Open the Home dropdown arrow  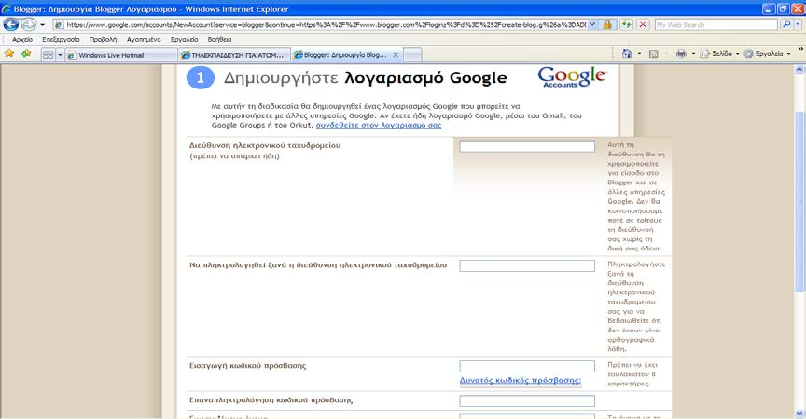[x=639, y=54]
